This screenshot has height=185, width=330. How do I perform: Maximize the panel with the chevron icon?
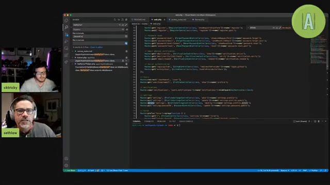point(322,121)
